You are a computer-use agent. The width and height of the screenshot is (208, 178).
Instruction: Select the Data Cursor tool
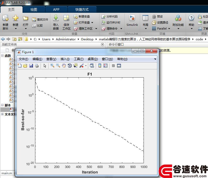[x=75, y=66]
